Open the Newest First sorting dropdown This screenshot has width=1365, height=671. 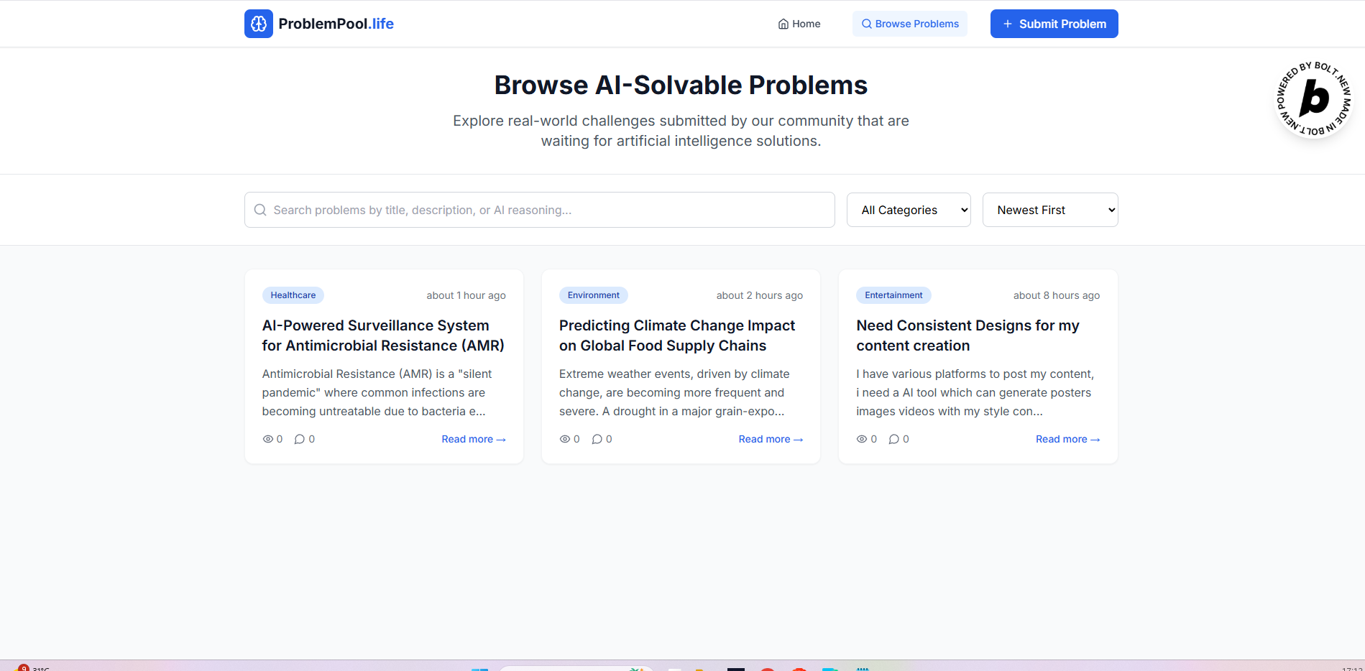tap(1050, 209)
